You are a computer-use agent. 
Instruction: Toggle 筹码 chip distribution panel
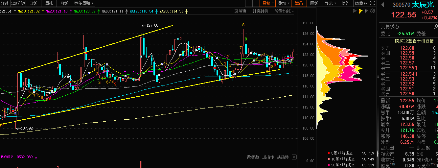point(299,3)
